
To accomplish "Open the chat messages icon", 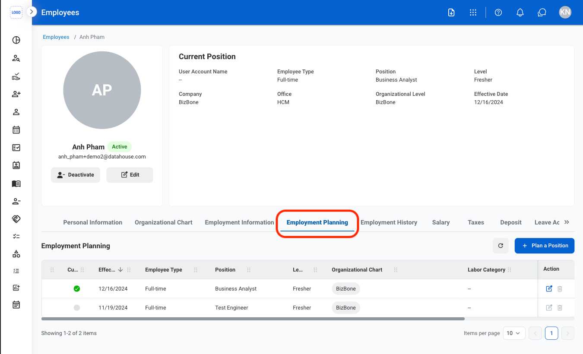I will pyautogui.click(x=542, y=13).
